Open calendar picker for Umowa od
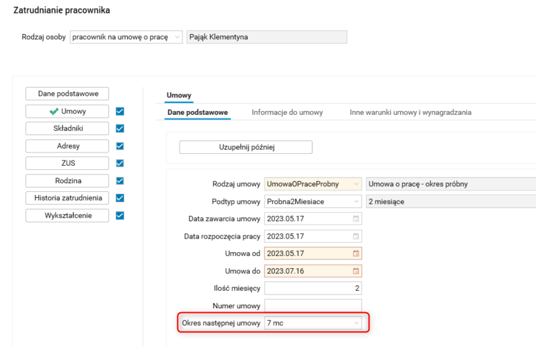 356,253
